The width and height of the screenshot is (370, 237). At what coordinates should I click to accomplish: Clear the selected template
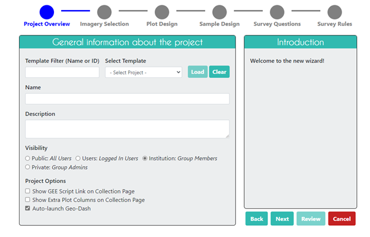[x=219, y=72]
